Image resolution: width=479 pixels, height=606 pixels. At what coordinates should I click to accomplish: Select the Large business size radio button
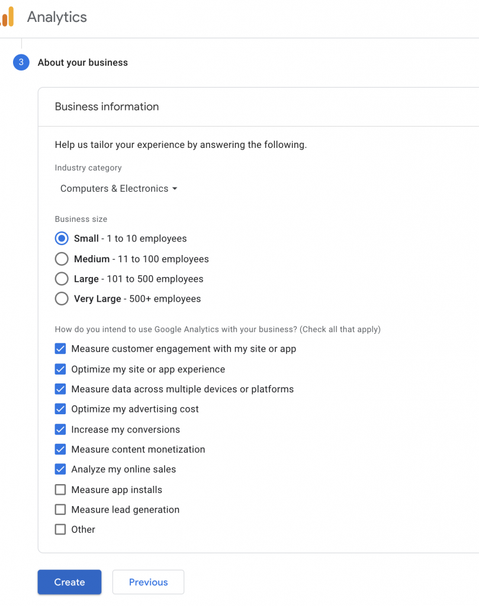(62, 279)
